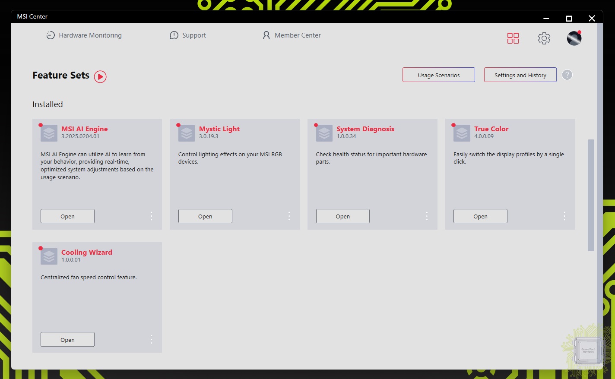615x379 pixels.
Task: Click the Mystic Light layers icon
Action: tap(187, 133)
